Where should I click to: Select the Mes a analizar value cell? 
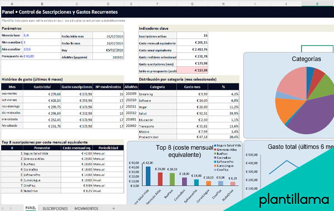point(42,42)
